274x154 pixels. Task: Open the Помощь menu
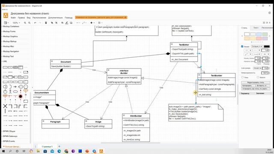point(68,18)
